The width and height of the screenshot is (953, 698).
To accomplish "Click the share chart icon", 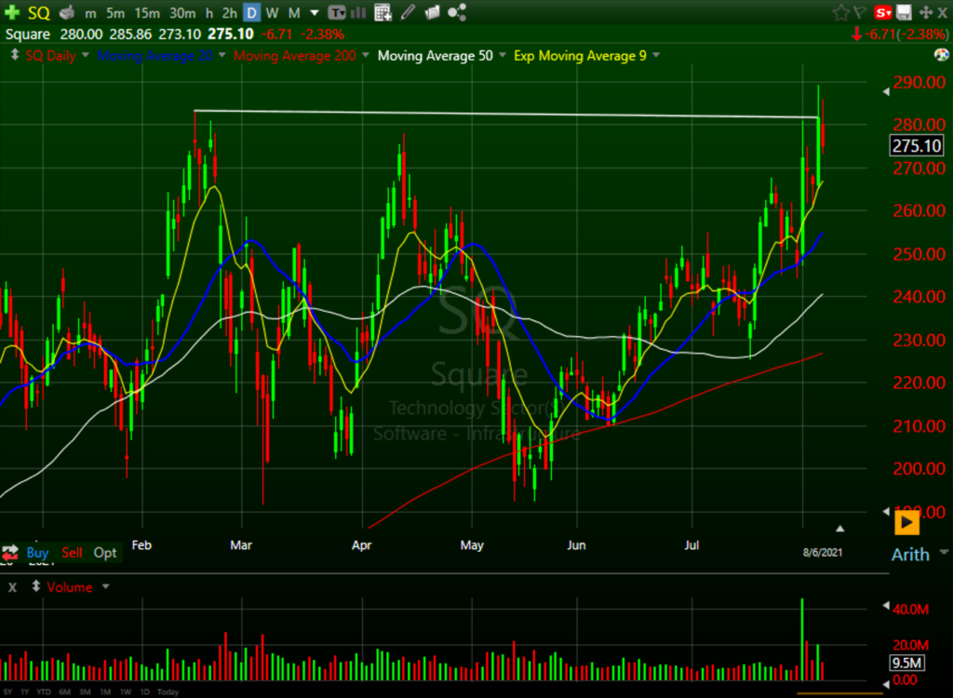I will click(x=456, y=12).
